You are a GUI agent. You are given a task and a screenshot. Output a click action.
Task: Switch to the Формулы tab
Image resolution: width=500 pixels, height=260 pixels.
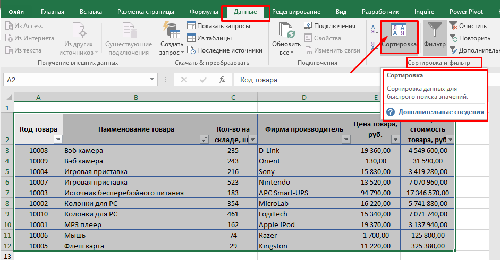(x=204, y=12)
